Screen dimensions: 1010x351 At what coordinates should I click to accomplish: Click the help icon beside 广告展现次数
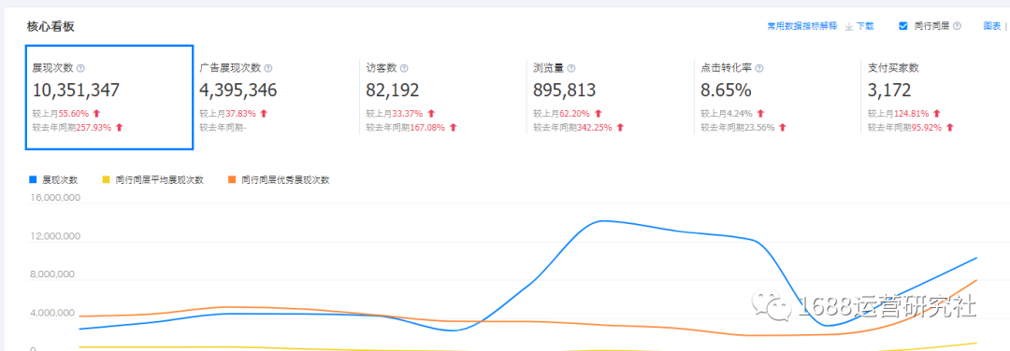(268, 68)
